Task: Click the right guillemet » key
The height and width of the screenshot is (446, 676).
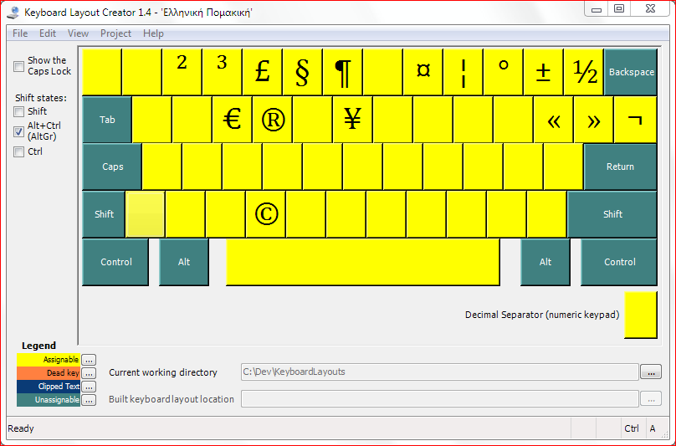Action: point(593,120)
